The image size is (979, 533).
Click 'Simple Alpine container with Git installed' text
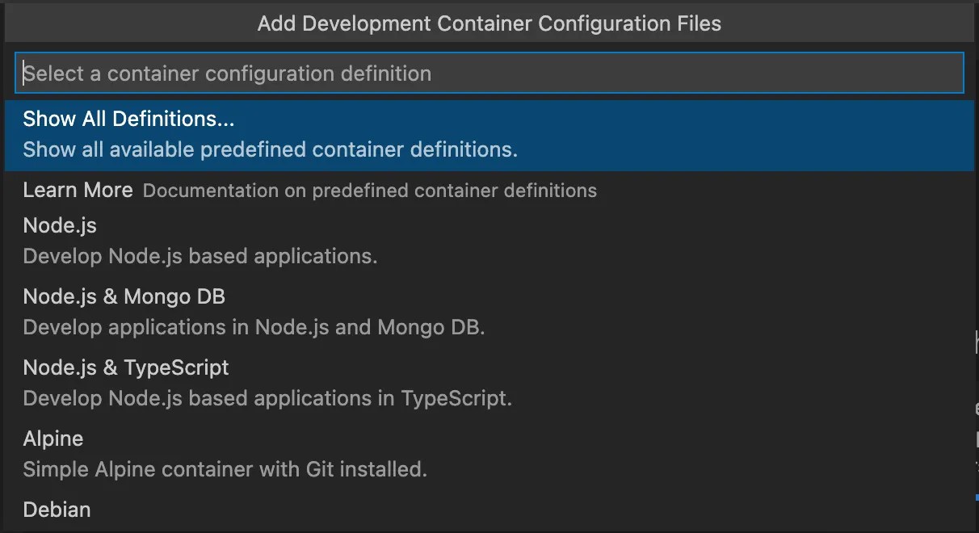(x=225, y=470)
